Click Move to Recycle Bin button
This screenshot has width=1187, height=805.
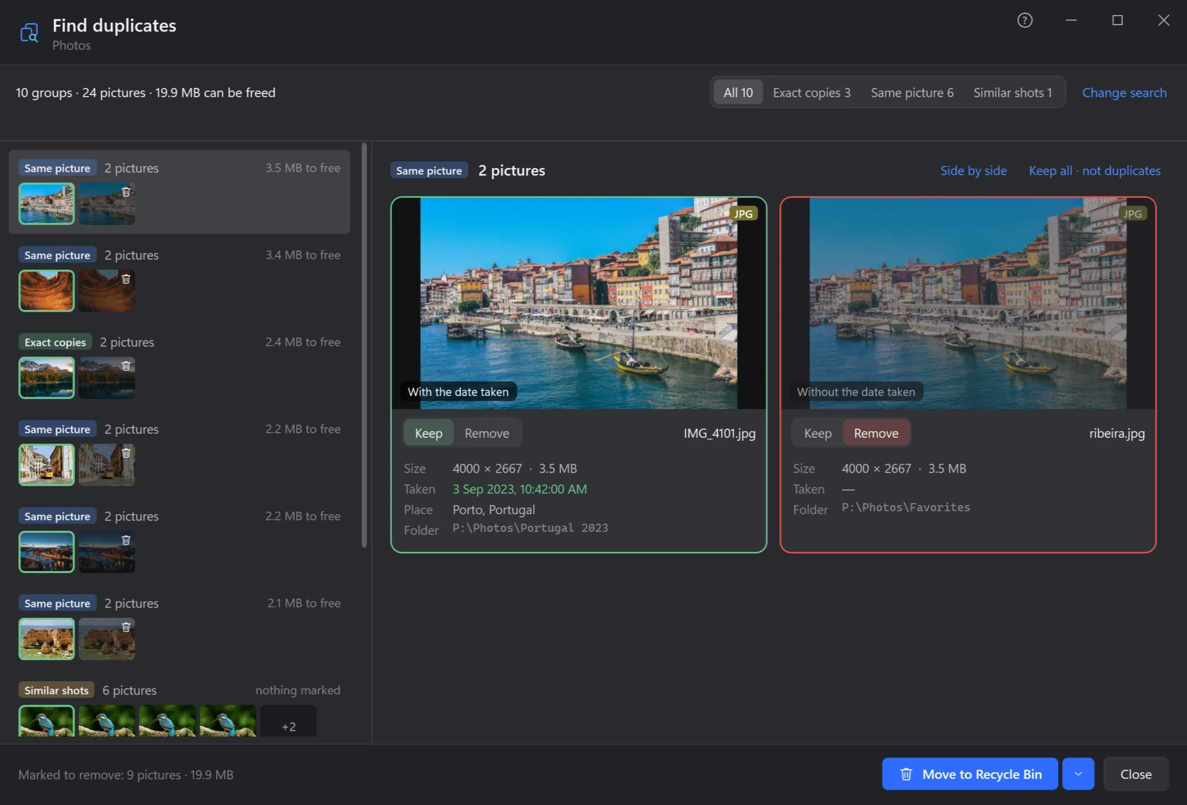click(x=970, y=774)
